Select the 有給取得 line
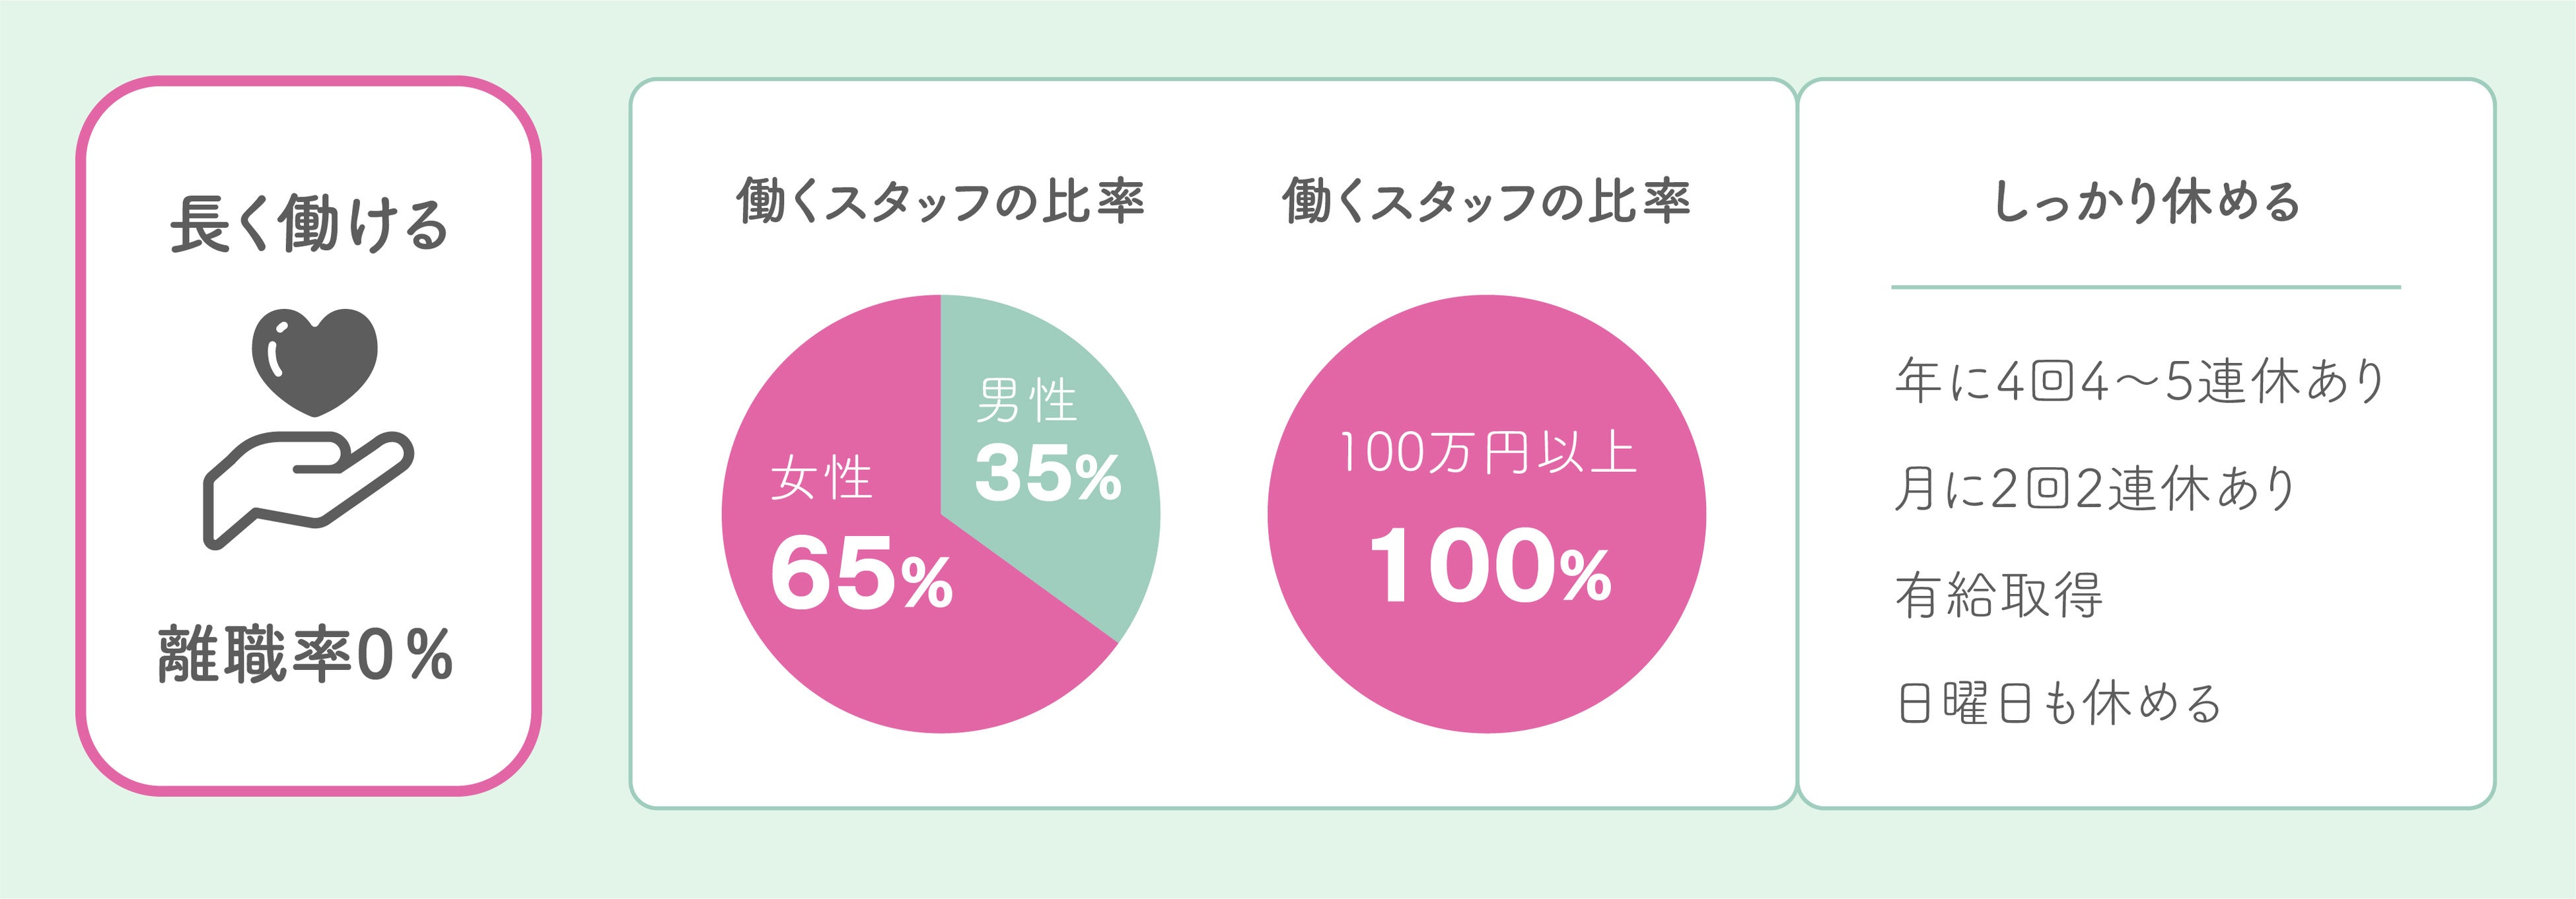This screenshot has height=899, width=2576. (x=1999, y=595)
